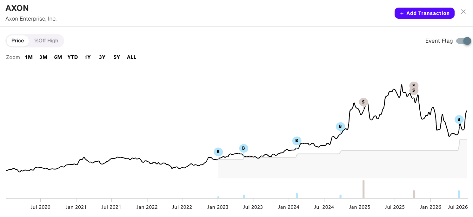This screenshot has height=217, width=473.
Task: Show ALL price history
Action: (131, 57)
